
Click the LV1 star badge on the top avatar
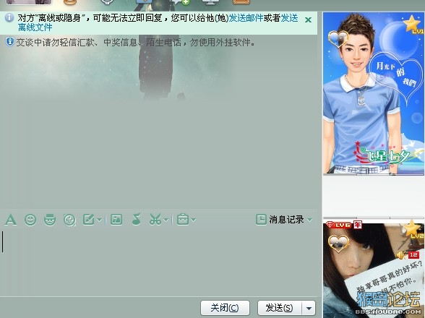tap(413, 25)
